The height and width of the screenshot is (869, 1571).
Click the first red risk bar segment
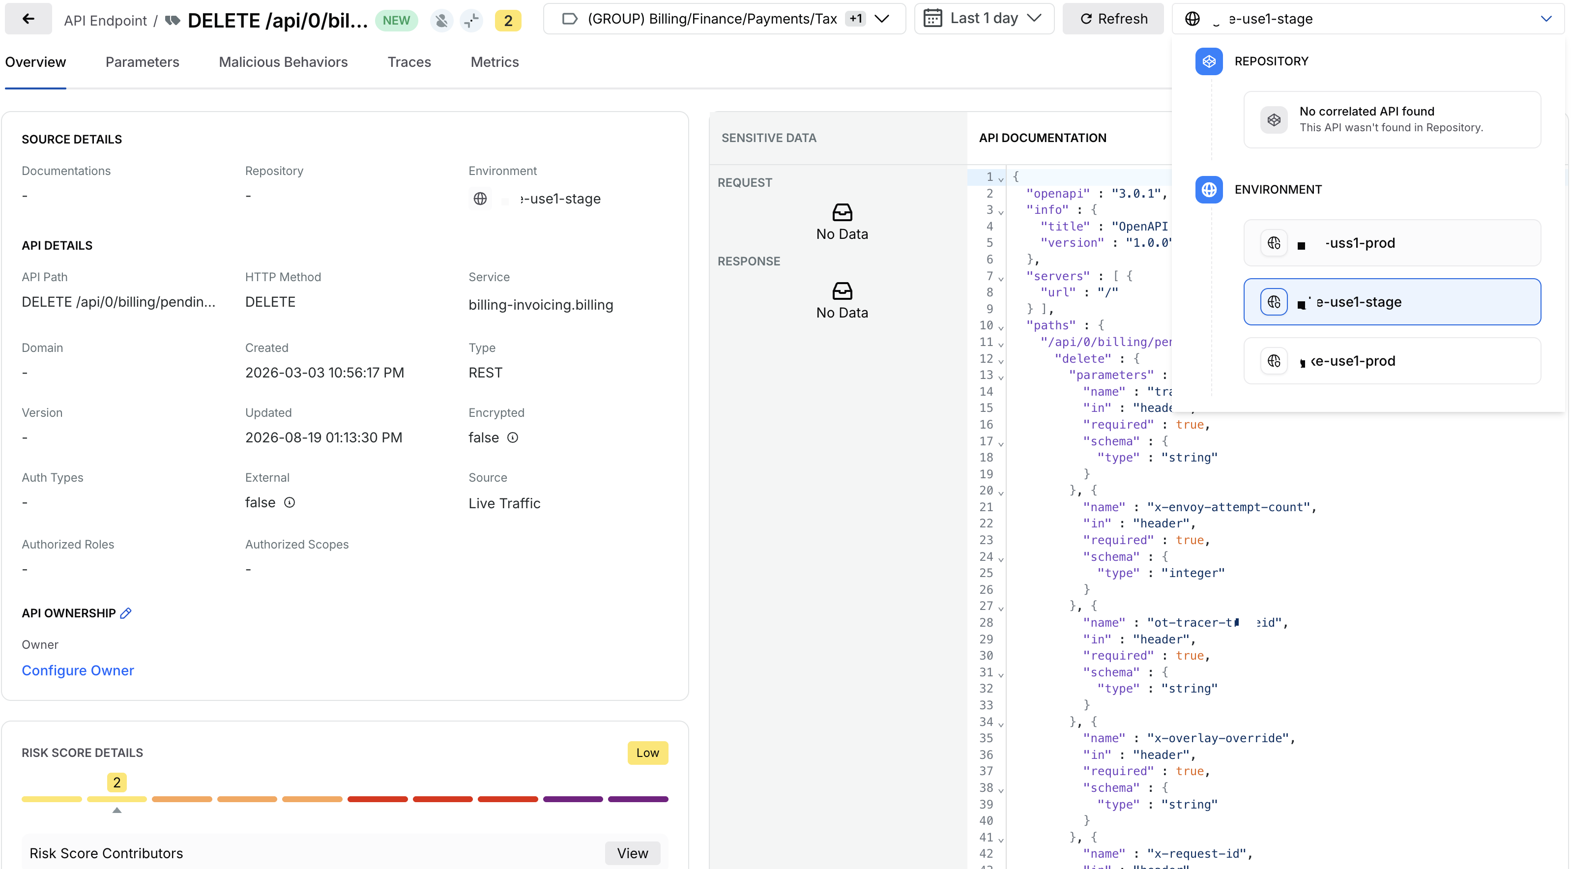(x=378, y=799)
